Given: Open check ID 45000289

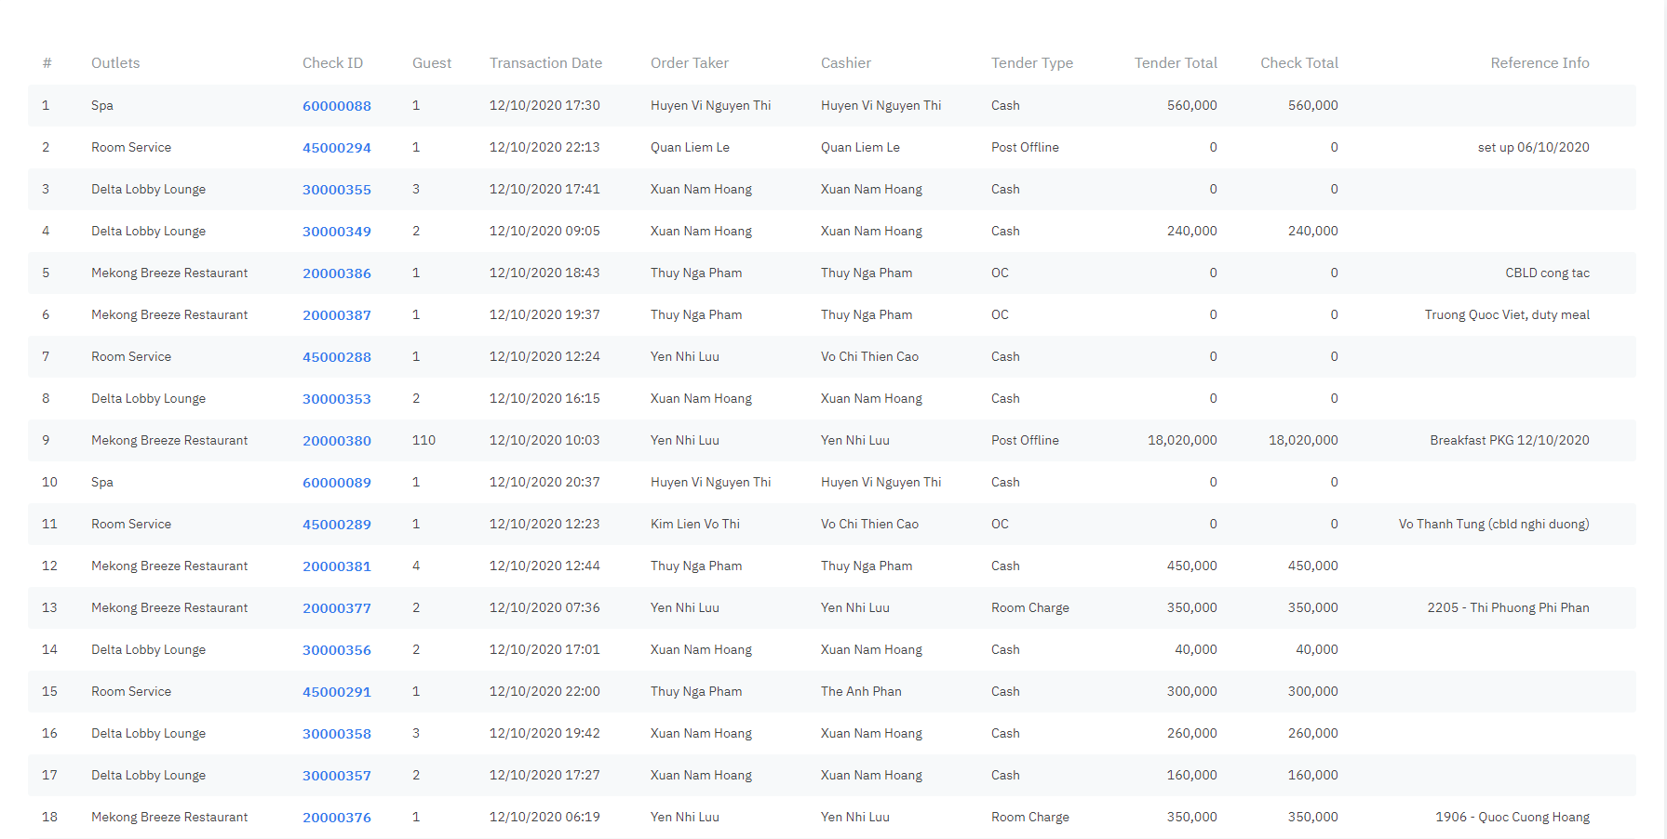Looking at the screenshot, I should point(336,525).
